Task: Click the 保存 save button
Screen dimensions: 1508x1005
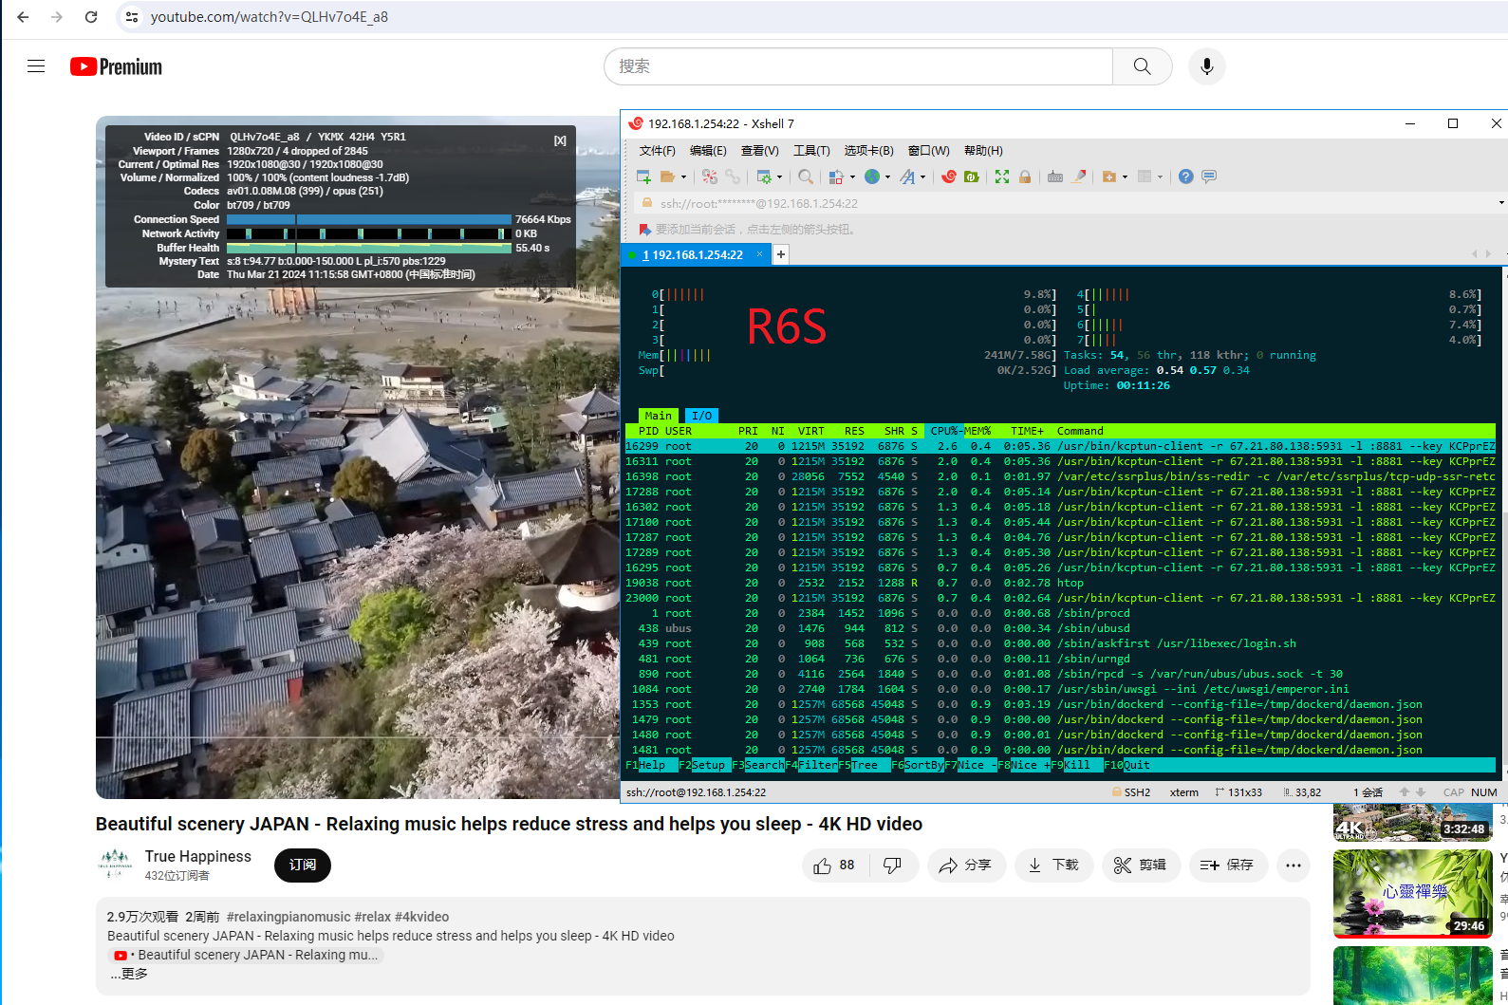Action: [x=1228, y=865]
